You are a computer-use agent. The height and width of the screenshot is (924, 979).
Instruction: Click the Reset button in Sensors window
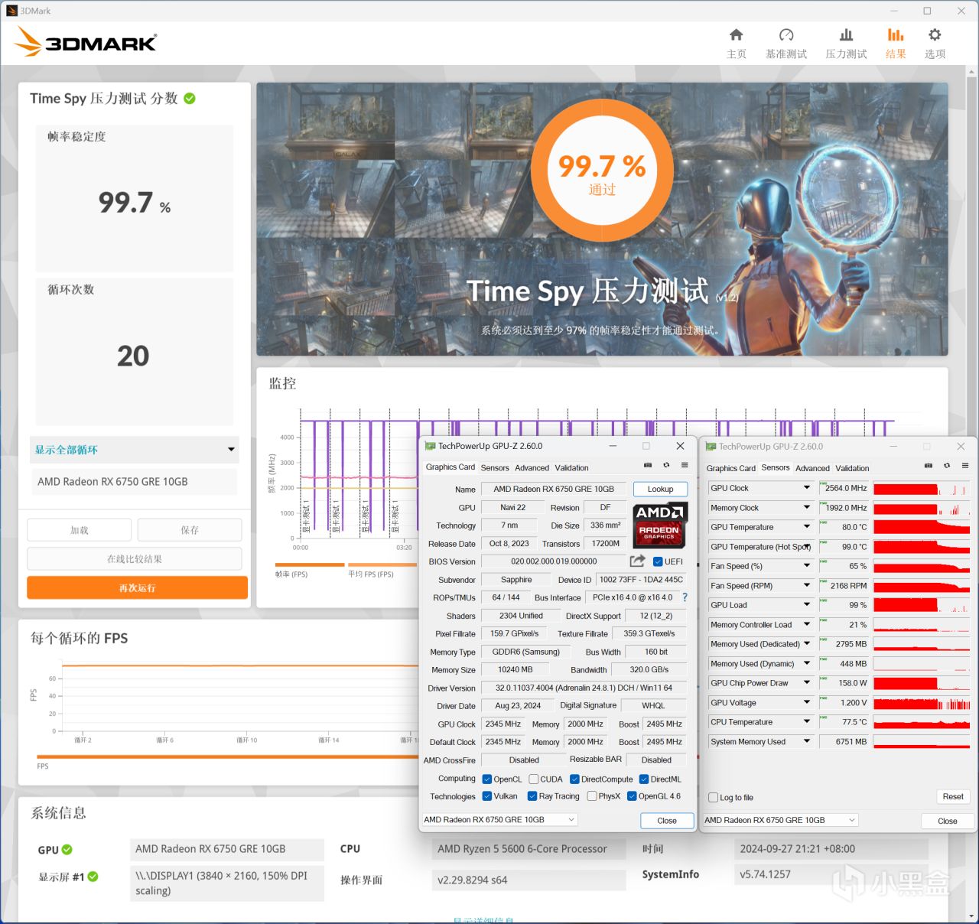tap(953, 796)
